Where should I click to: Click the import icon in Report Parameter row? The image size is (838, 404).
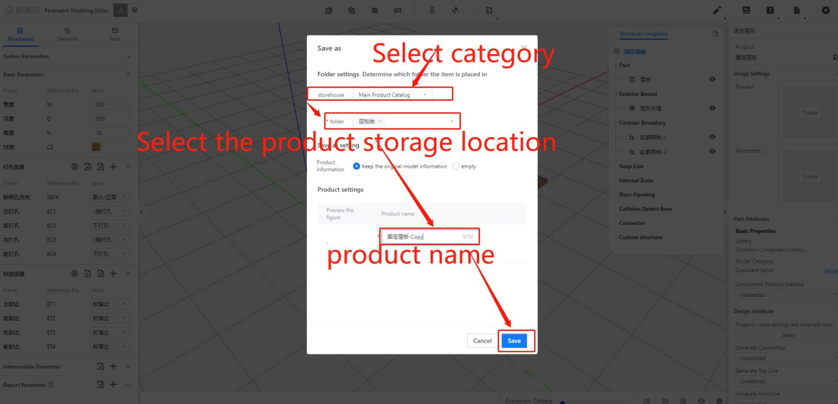(100, 385)
